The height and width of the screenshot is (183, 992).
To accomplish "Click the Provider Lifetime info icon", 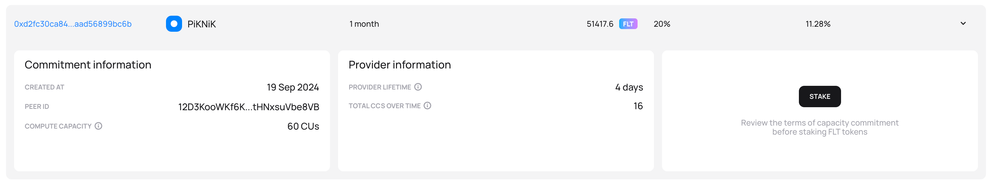I will click(418, 87).
